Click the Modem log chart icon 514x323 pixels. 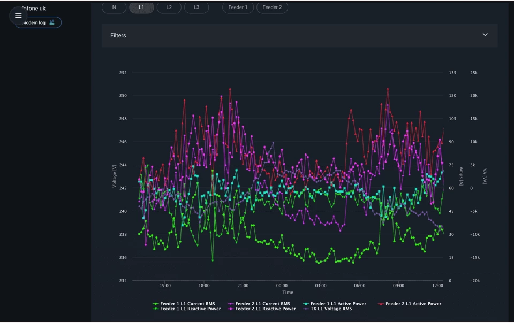coord(52,22)
